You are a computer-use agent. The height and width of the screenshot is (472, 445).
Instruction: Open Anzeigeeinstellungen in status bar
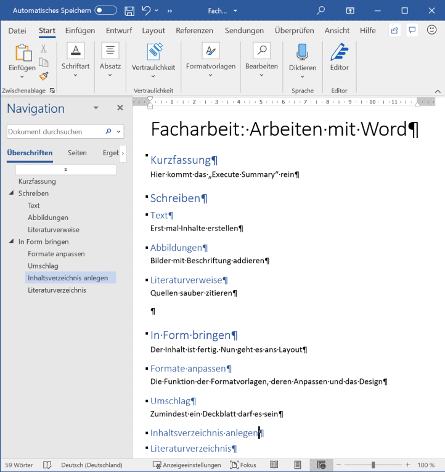(x=187, y=465)
